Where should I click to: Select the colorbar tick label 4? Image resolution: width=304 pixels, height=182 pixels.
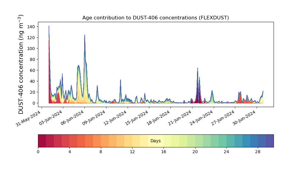tap(70, 152)
